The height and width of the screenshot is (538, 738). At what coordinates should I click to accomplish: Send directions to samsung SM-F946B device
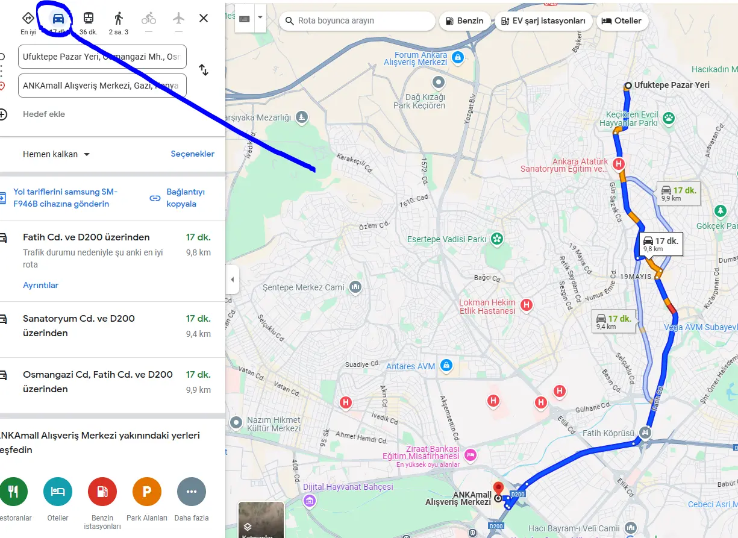coord(65,198)
